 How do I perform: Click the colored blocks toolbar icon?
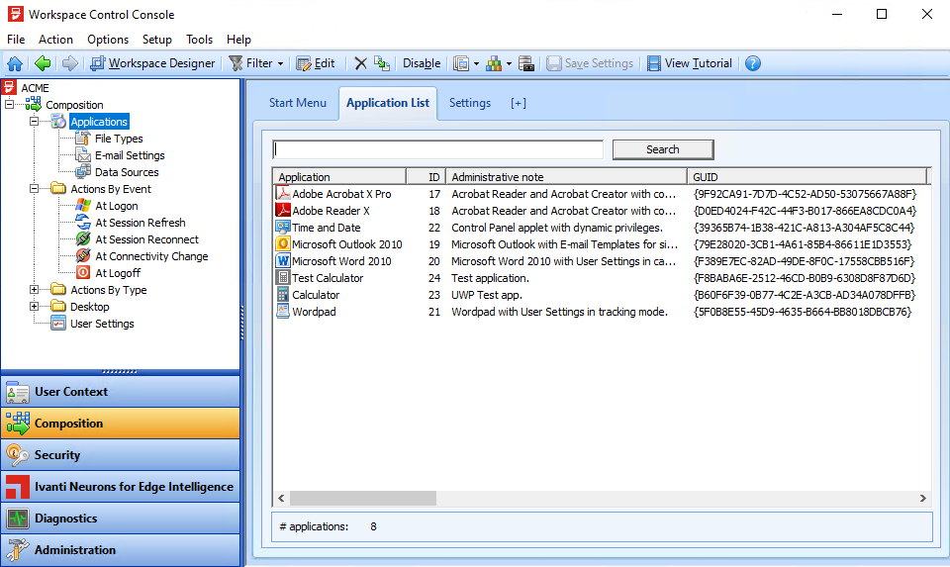pyautogui.click(x=494, y=63)
